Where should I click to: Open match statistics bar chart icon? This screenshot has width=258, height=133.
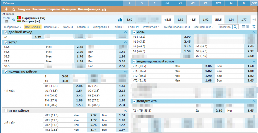120,20
